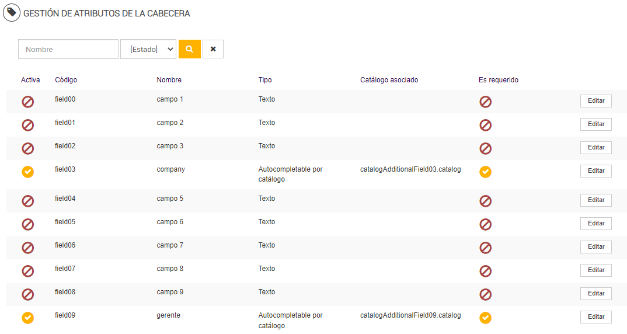Click the not-required icon for campo 5
This screenshot has height=334, width=627.
[x=485, y=201]
